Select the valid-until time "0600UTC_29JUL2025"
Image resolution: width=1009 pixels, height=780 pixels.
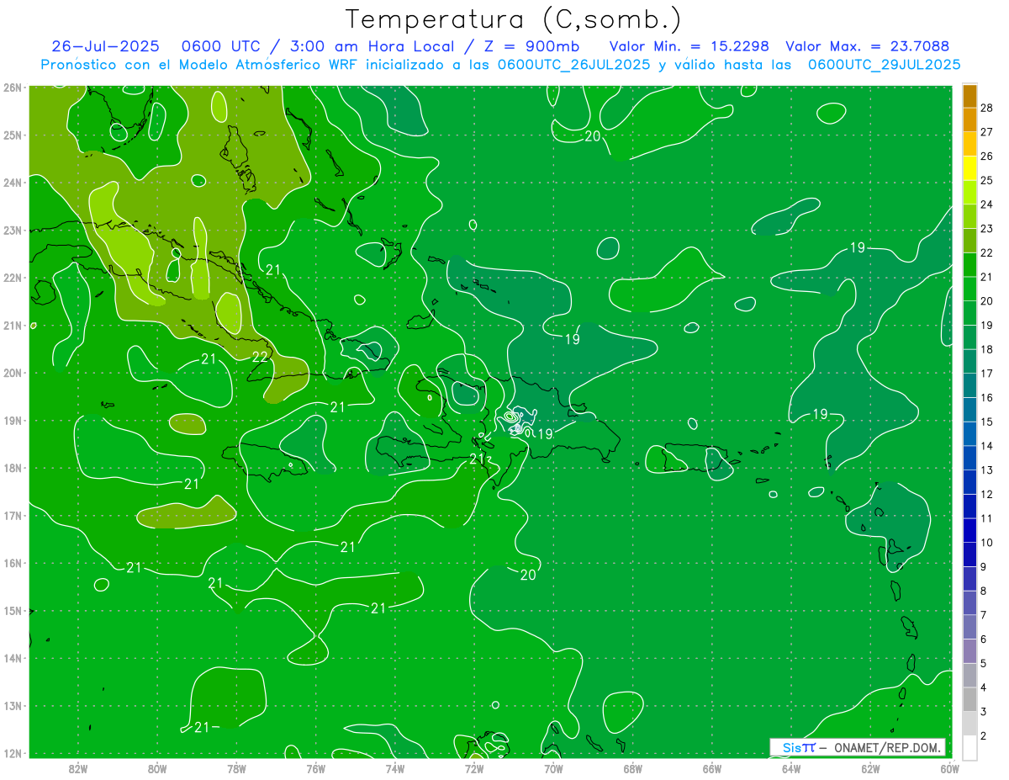pyautogui.click(x=885, y=64)
